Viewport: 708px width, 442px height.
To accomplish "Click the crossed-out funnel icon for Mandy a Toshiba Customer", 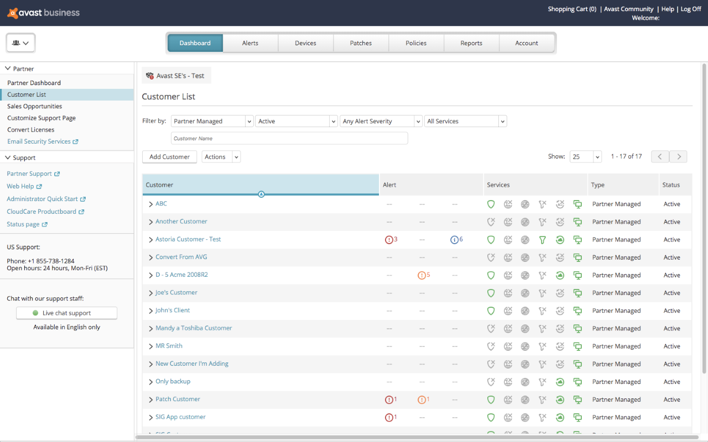I will pos(543,328).
